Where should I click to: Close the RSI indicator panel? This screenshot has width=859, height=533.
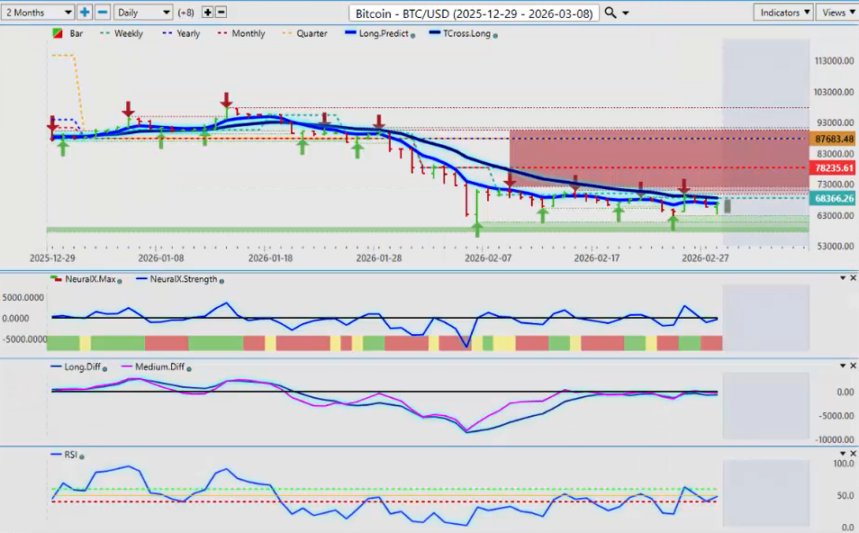tap(853, 455)
